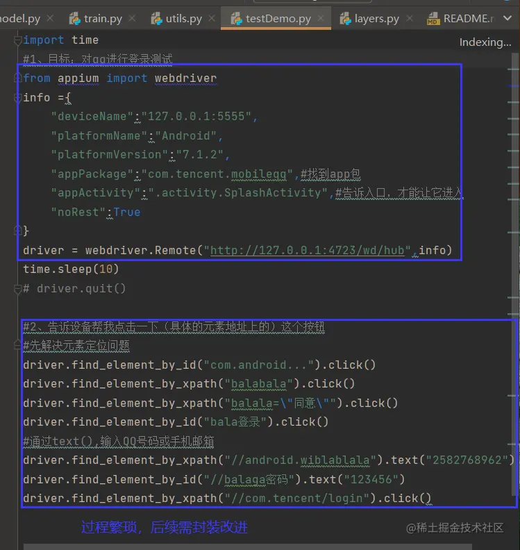Click the utils.py Python file icon

pyautogui.click(x=156, y=18)
